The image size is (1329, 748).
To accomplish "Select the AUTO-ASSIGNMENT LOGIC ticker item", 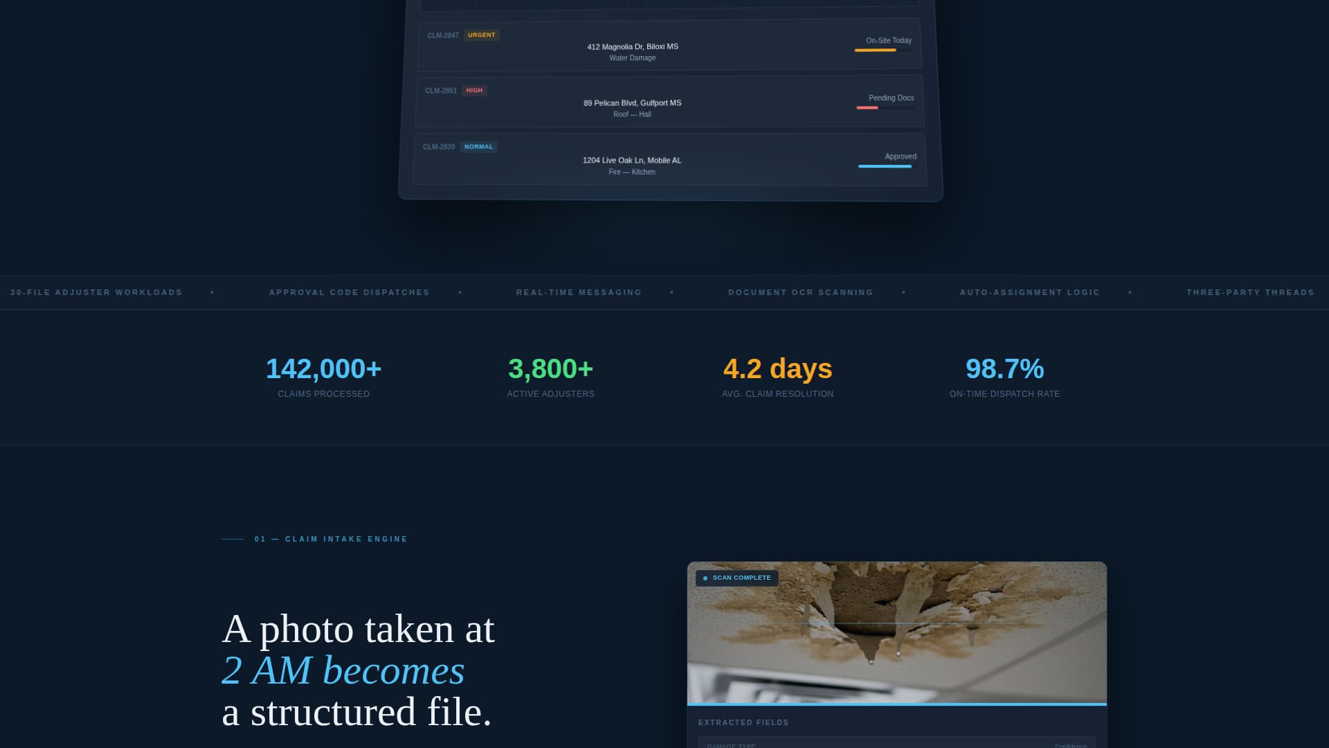I will pos(1029,292).
